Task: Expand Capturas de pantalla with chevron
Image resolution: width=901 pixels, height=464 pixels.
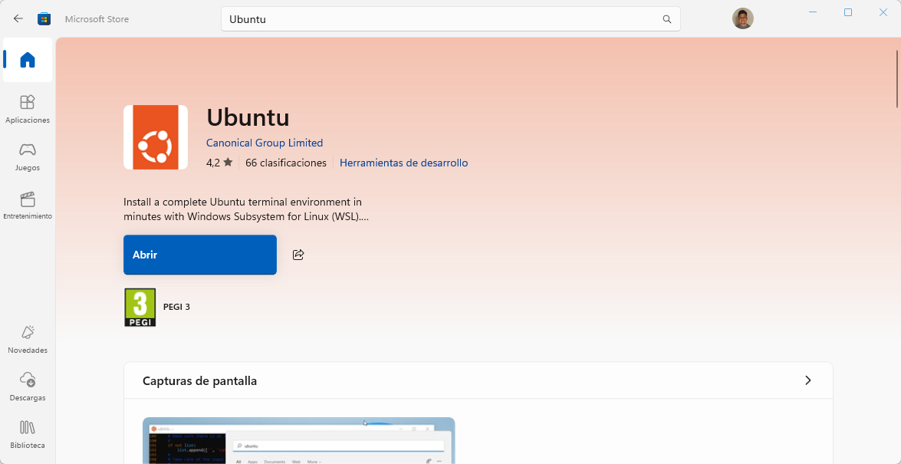Action: coord(808,380)
